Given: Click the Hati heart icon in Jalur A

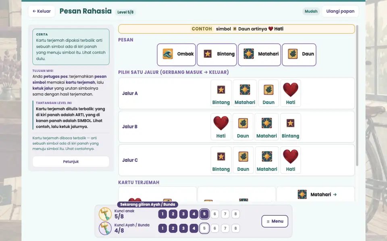Looking at the screenshot, I should tap(291, 90).
